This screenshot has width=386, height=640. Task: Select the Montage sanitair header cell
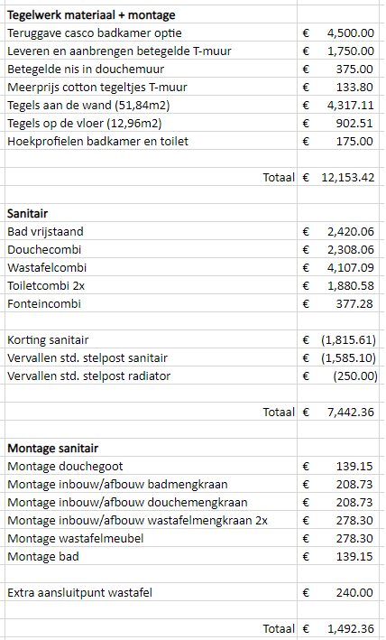pos(151,448)
